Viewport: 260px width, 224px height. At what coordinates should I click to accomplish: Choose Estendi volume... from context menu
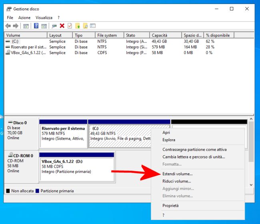coord(178,174)
